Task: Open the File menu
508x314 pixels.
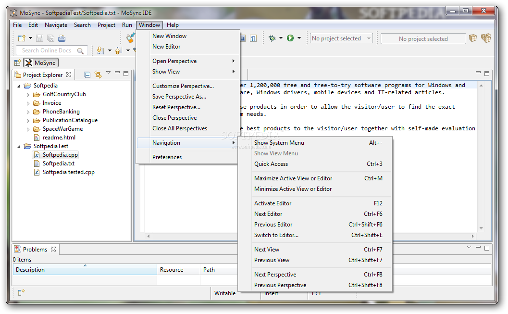Action: (17, 25)
